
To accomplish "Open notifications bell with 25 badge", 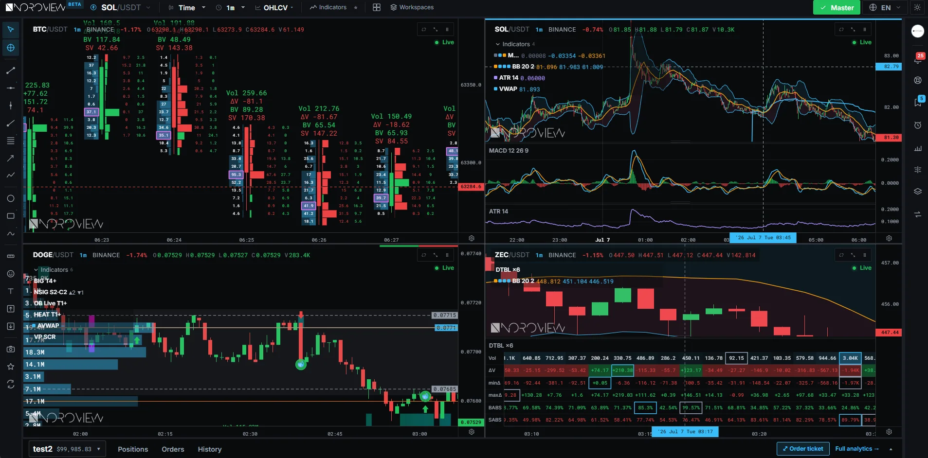I will pyautogui.click(x=918, y=59).
